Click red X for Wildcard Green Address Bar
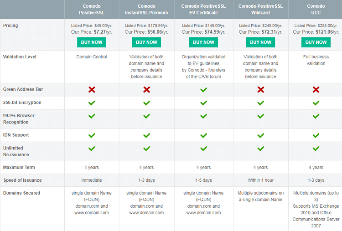Screen dimensions: 342x231 pyautogui.click(x=260, y=90)
